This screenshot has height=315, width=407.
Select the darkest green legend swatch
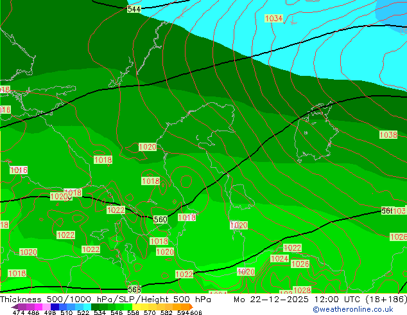click(x=95, y=307)
